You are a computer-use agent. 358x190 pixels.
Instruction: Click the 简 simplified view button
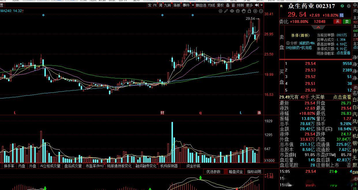coord(161,5)
